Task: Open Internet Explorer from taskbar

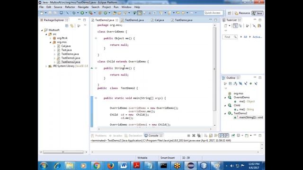Action: 57,166
